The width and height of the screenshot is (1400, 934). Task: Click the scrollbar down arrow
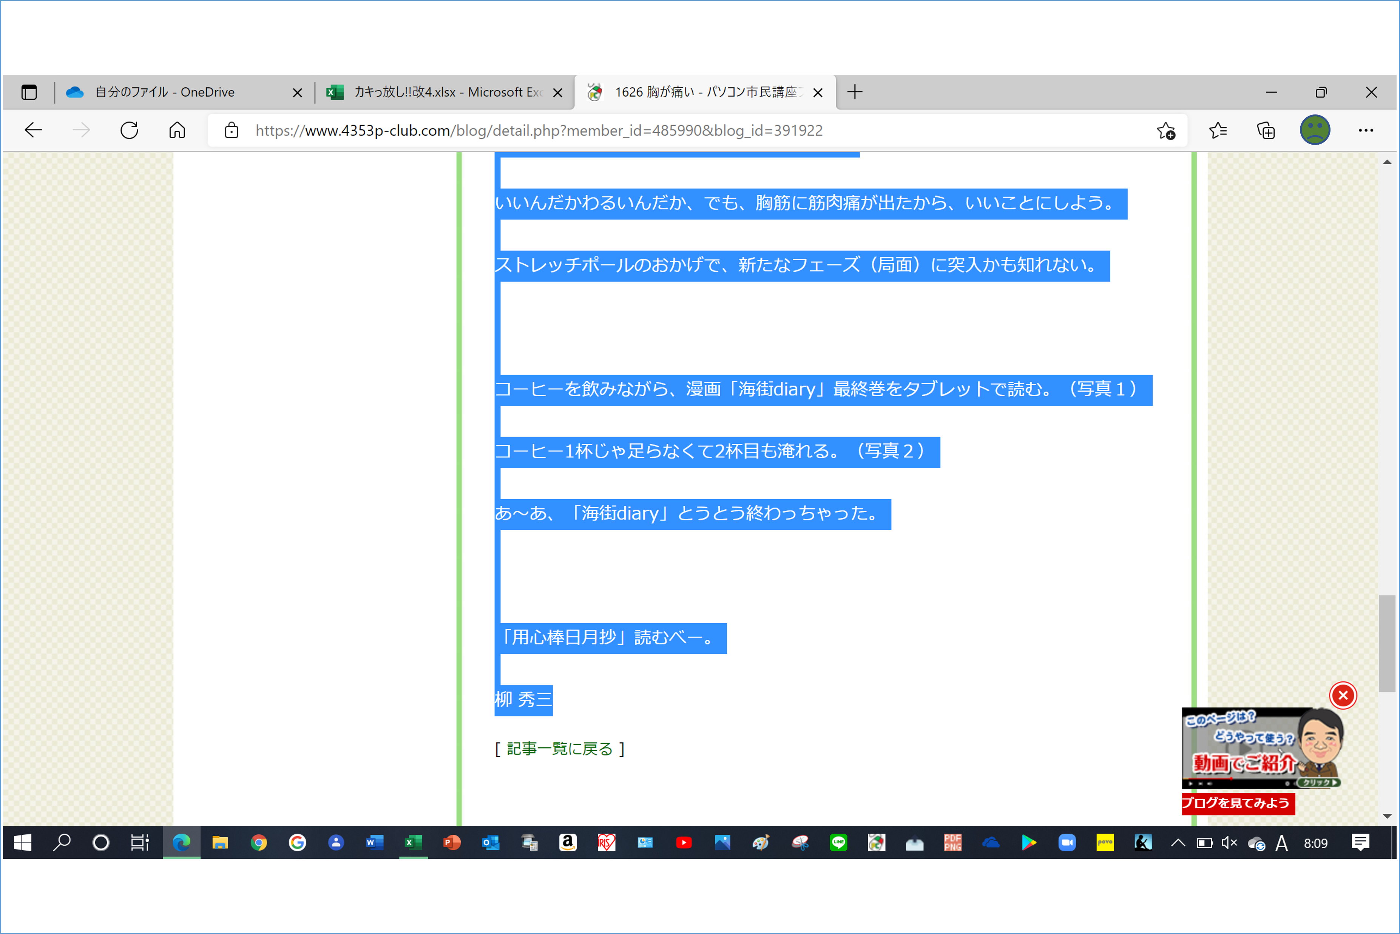tap(1387, 816)
